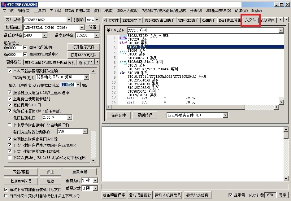Open the USB-CDC/串口助手 tab
Viewport: 291px width, 201px height.
click(159, 20)
